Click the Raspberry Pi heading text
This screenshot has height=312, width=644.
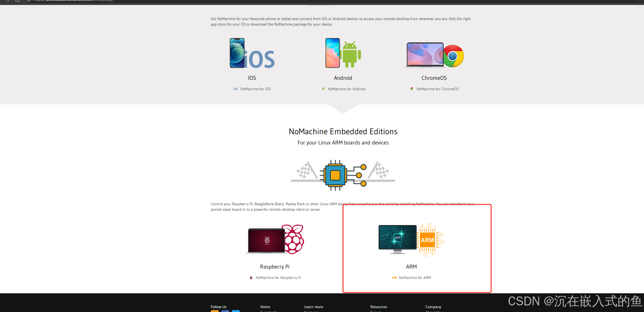point(275,267)
